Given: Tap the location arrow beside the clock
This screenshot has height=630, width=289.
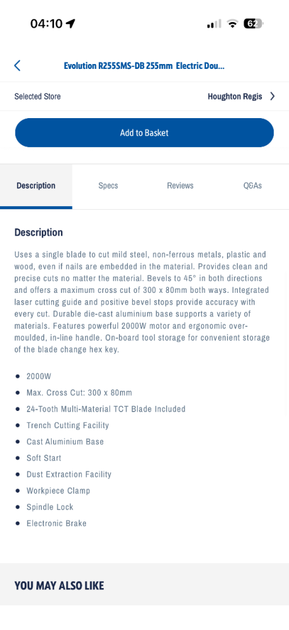Looking at the screenshot, I should [71, 24].
